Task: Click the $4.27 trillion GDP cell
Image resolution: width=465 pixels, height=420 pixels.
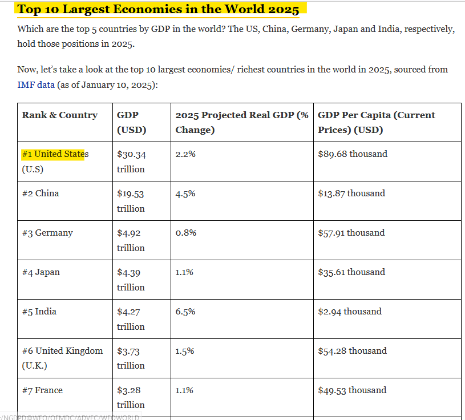Action: (x=141, y=319)
